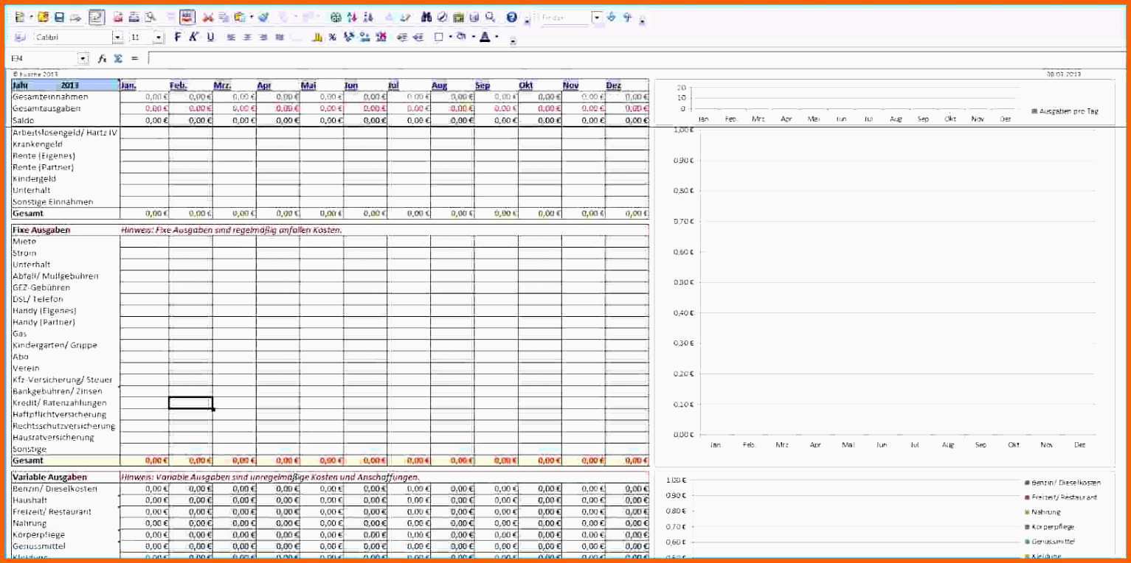
Task: Click the Save document icon
Action: point(59,17)
